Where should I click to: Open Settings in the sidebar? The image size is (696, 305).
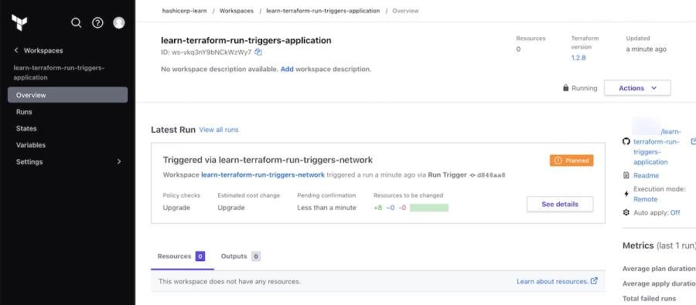coord(67,162)
